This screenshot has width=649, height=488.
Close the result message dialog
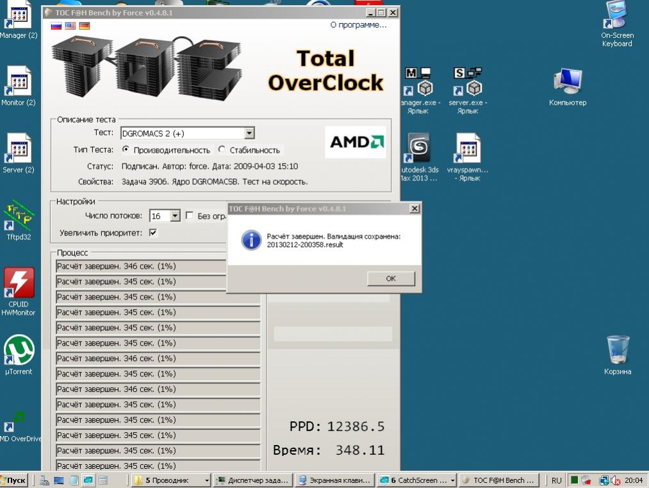click(x=415, y=208)
